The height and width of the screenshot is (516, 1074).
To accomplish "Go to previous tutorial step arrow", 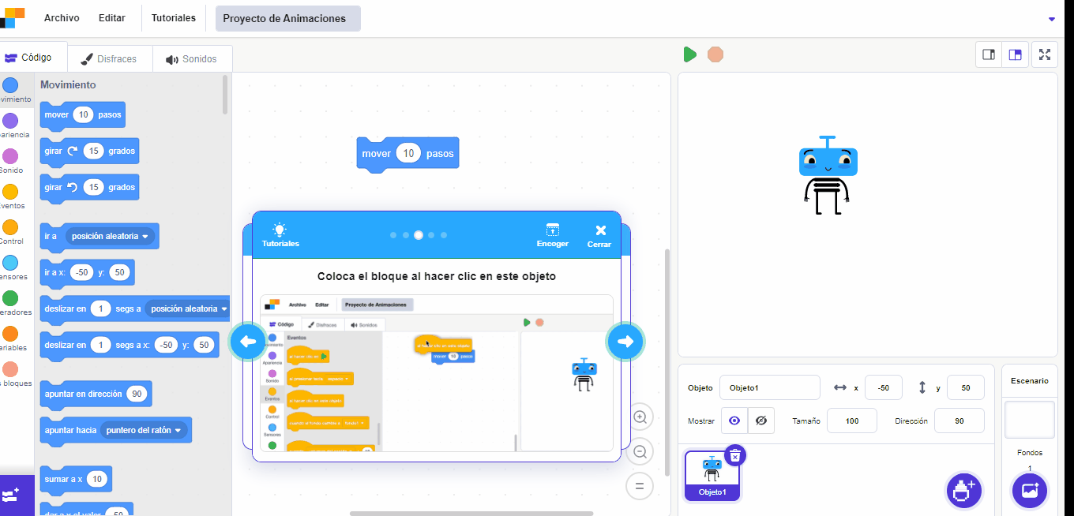I will (x=248, y=342).
